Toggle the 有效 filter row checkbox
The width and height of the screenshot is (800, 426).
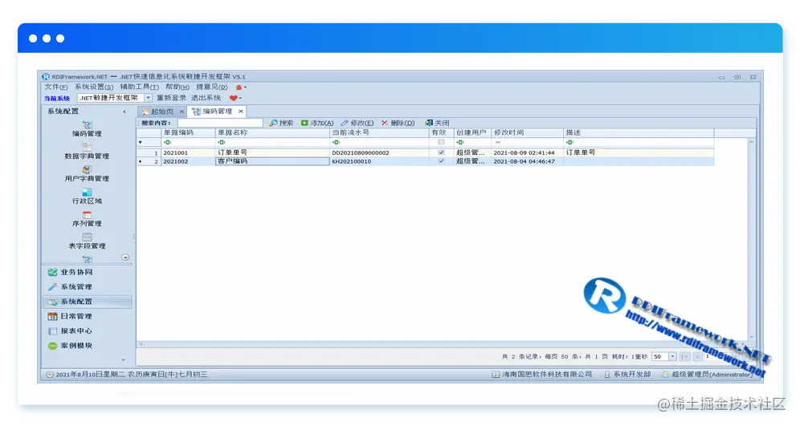click(x=441, y=142)
